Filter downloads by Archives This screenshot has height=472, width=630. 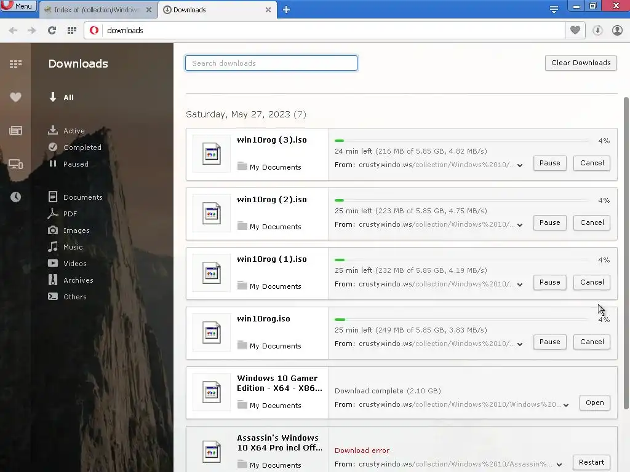coord(70,280)
